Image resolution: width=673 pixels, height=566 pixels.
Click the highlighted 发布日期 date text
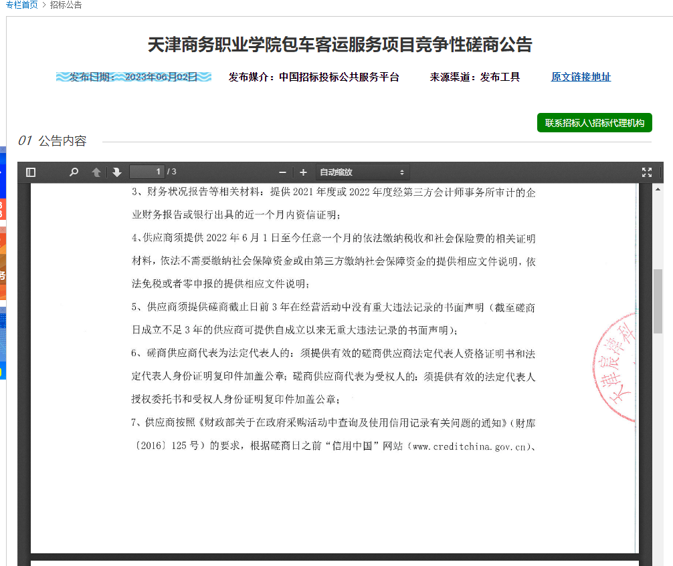pyautogui.click(x=134, y=77)
